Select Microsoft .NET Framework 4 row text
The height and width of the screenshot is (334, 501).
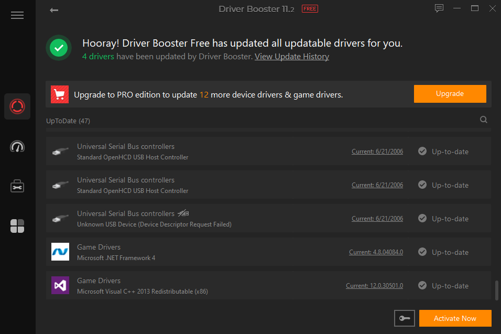point(116,258)
